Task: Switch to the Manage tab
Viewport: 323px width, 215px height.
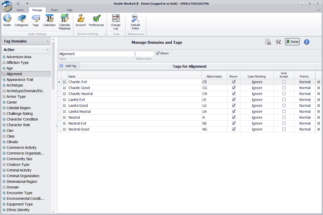Action: 37,10
